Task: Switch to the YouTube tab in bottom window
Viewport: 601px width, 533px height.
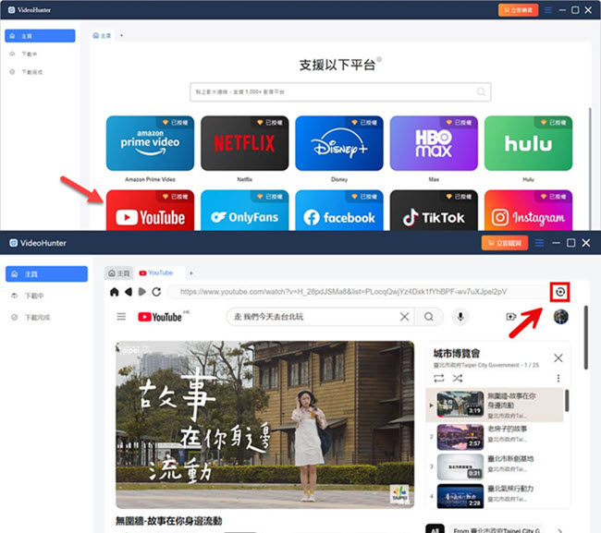Action: coord(156,273)
